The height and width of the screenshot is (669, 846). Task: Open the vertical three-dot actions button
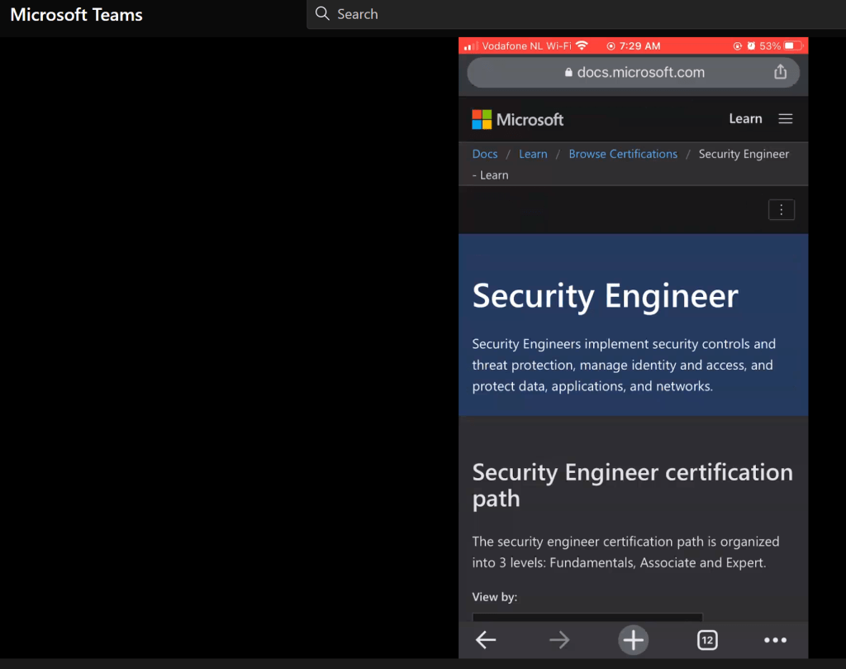click(x=781, y=210)
